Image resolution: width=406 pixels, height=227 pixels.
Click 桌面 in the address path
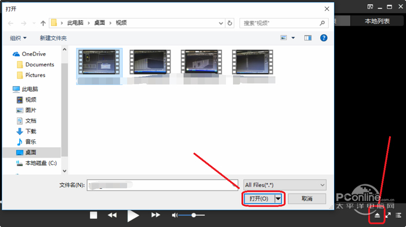[100, 23]
